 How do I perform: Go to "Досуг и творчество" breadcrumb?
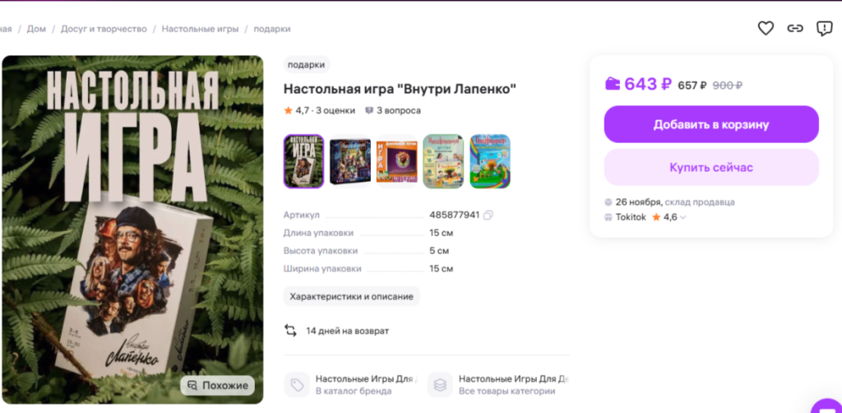(x=104, y=29)
